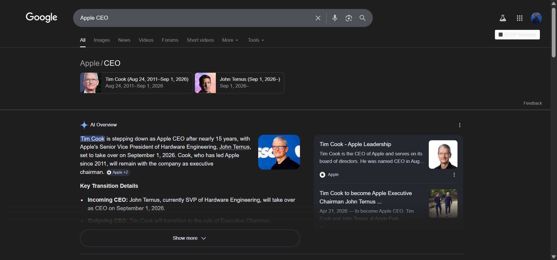Open Tim Cook to become Executive Chairman article

point(366,197)
